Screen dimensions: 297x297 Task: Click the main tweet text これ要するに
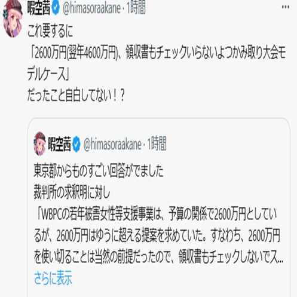tap(50, 31)
